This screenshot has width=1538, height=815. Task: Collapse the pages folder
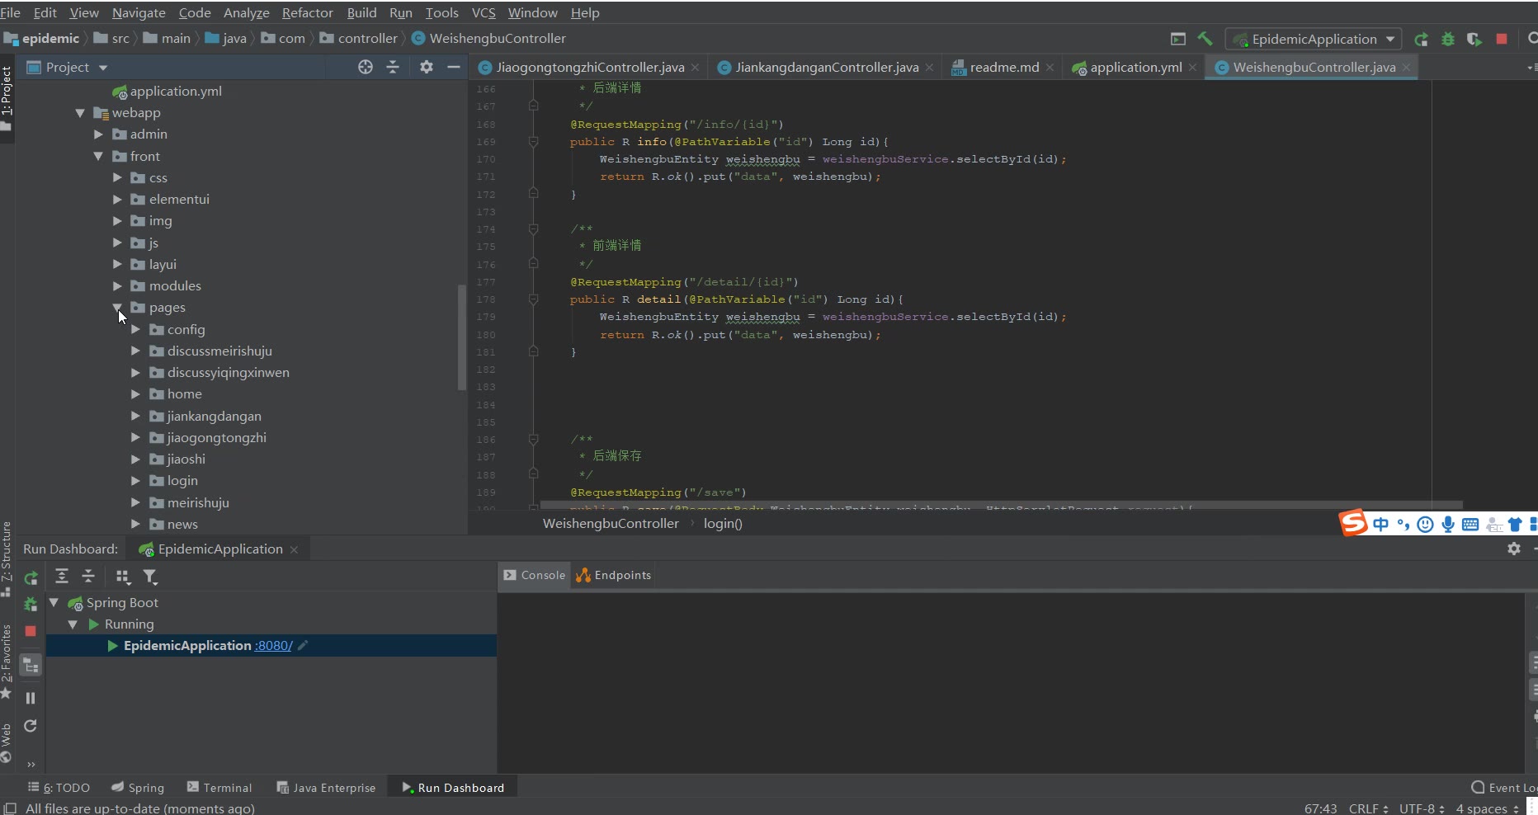coord(117,308)
